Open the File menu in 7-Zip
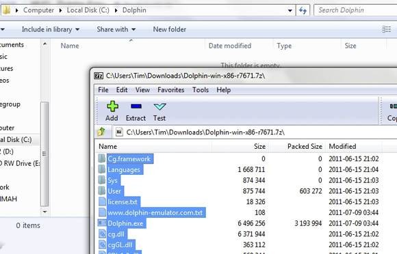Viewport: 397px width, 254px height. tap(103, 90)
